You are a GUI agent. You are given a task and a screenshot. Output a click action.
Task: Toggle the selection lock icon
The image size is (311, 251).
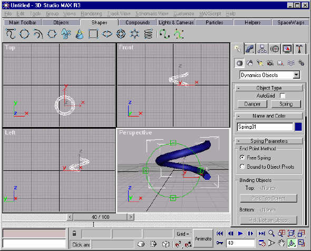coord(74,234)
